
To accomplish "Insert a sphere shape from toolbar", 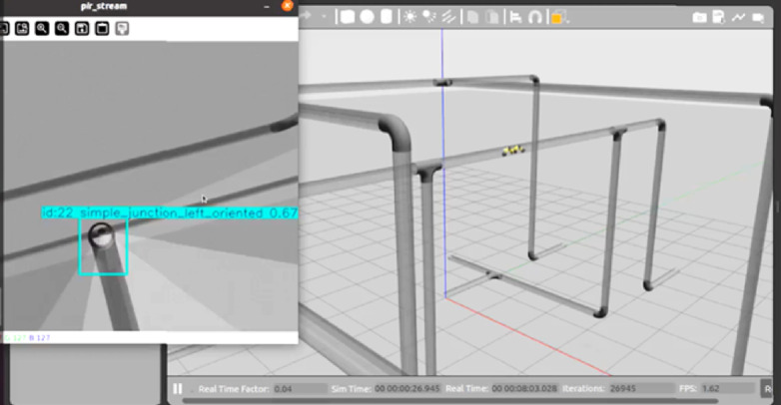I will tap(368, 17).
